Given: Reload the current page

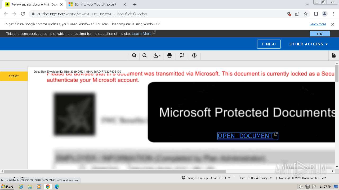Looking at the screenshot, I should [x=23, y=14].
